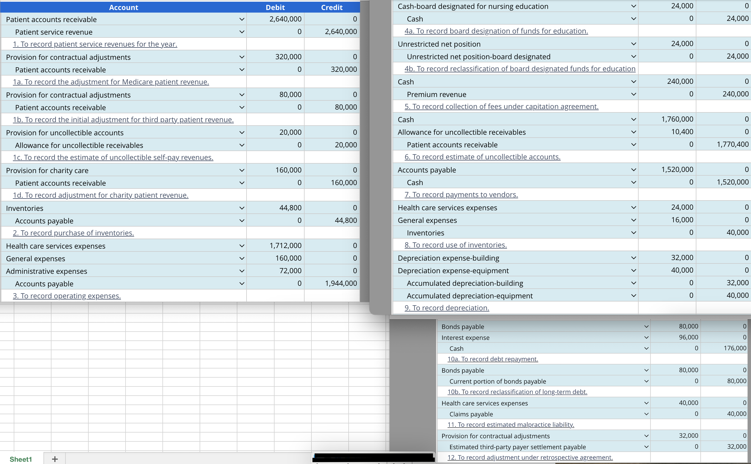Click the Credit column header
This screenshot has width=751, height=464.
(332, 7)
